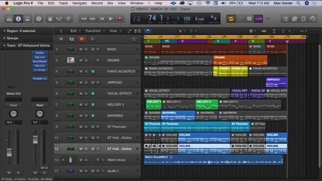The width and height of the screenshot is (322, 181).
Task: Open the Record menu
Action: pyautogui.click(x=97, y=3)
